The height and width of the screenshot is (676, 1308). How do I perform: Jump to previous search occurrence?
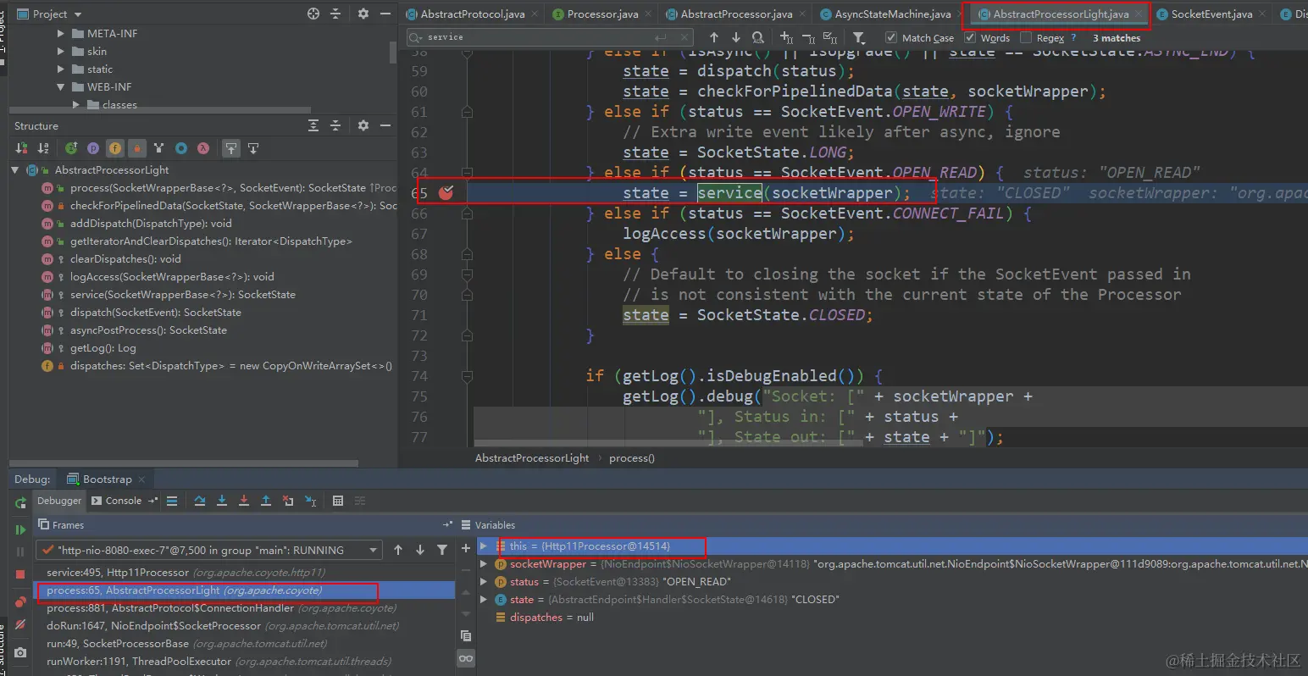(x=714, y=37)
